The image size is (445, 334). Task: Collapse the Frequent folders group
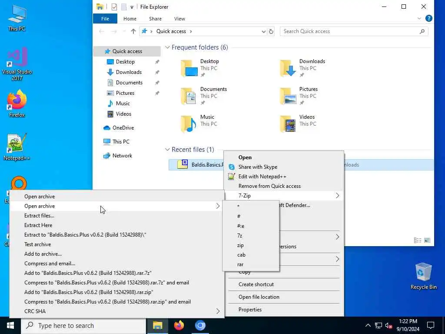(167, 47)
